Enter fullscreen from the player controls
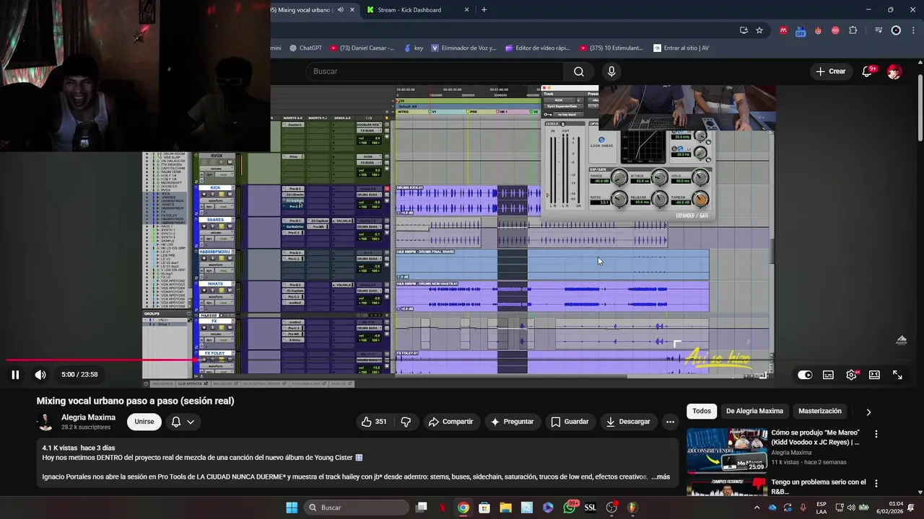This screenshot has width=924, height=519. [x=897, y=375]
